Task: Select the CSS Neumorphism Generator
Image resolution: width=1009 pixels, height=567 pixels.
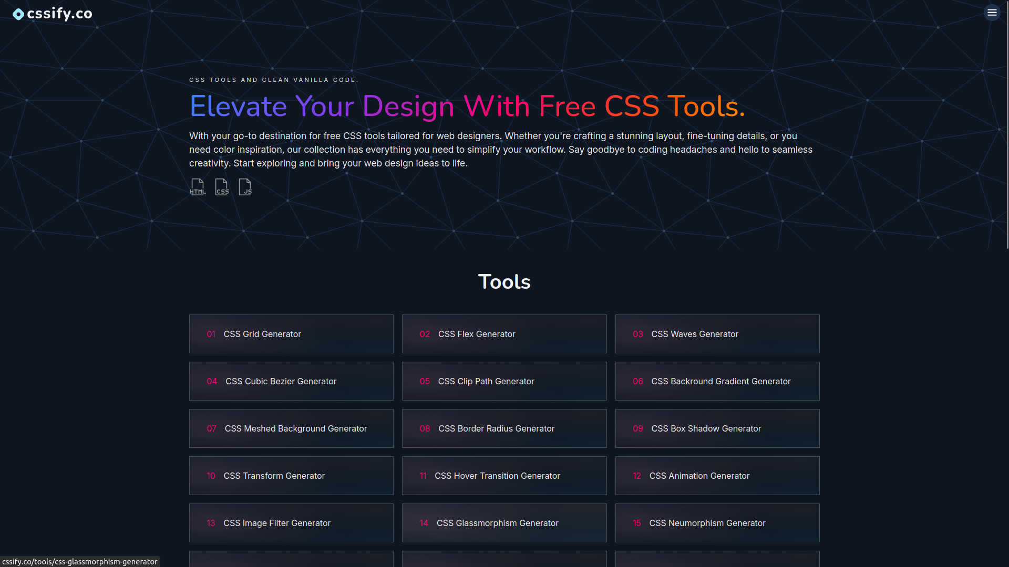Action: (717, 523)
